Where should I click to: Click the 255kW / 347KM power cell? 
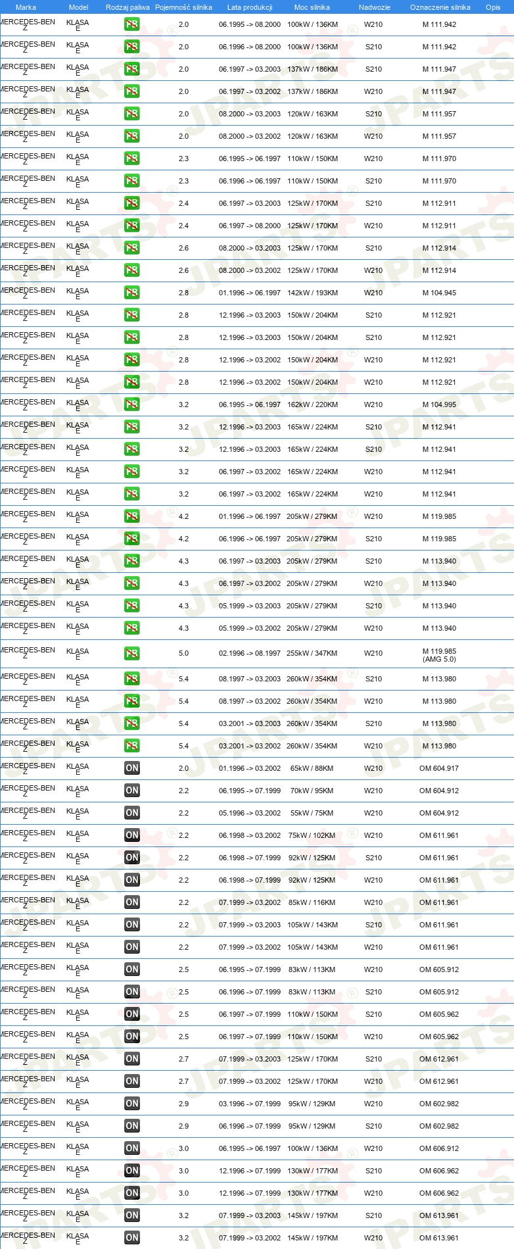click(x=312, y=653)
